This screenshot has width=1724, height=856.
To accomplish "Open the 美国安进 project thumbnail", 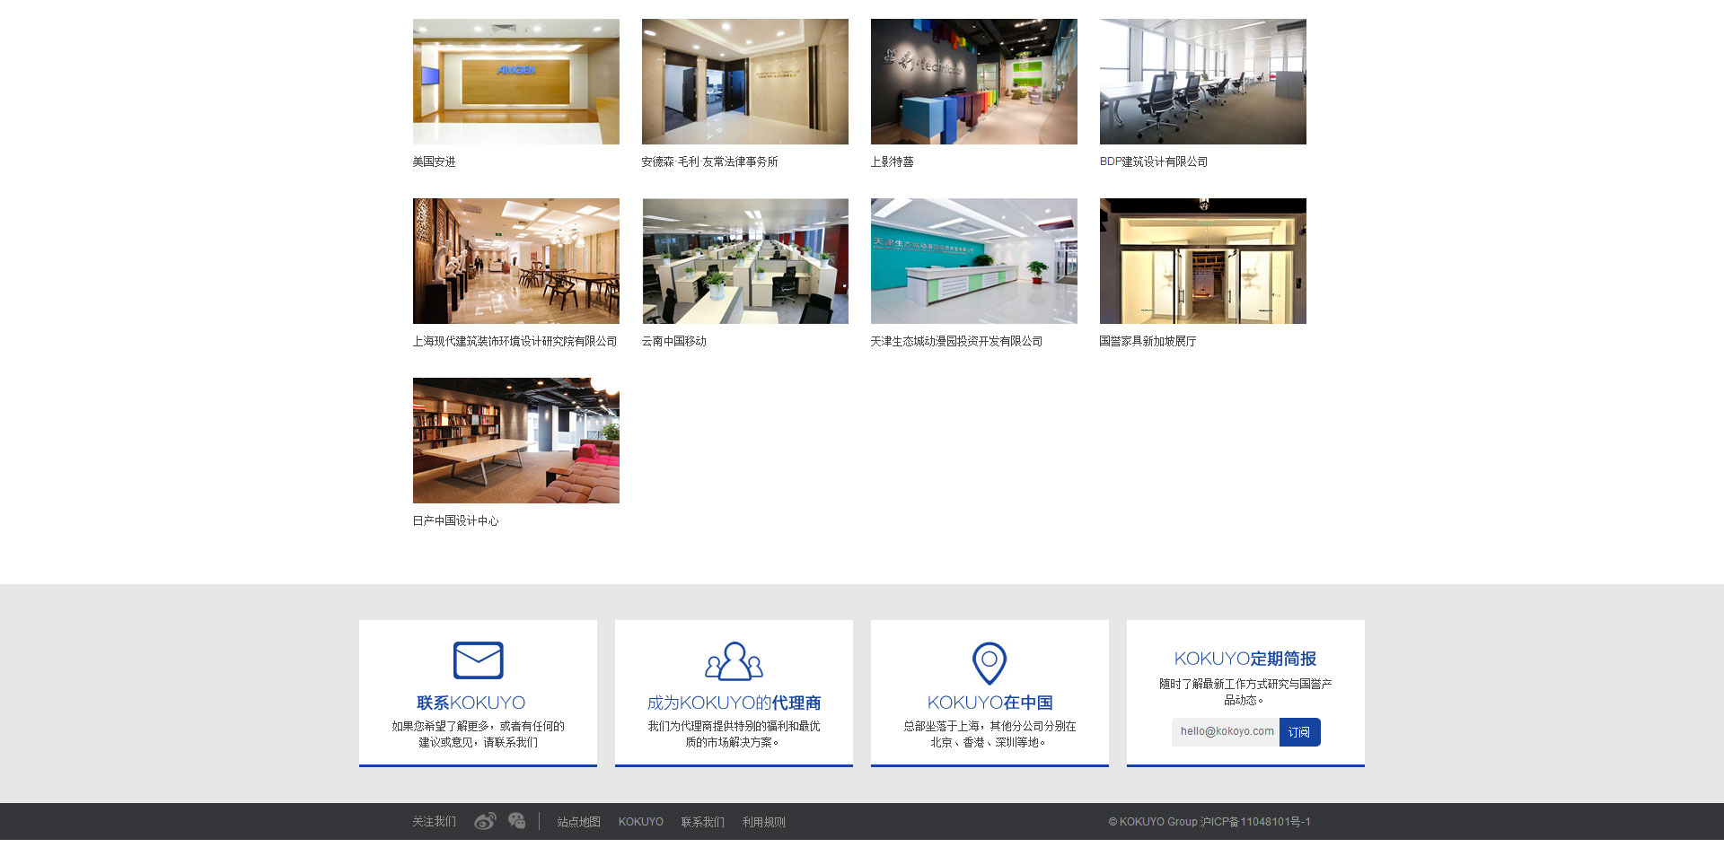I will pyautogui.click(x=516, y=82).
